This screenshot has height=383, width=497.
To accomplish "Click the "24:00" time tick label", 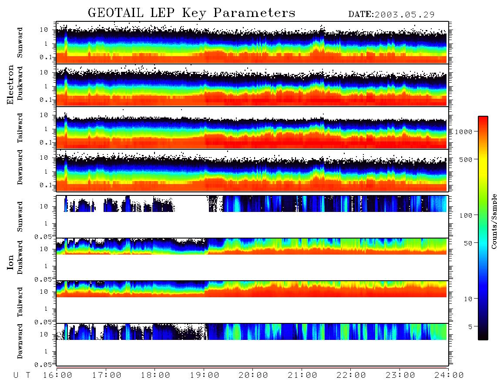I will [x=449, y=375].
